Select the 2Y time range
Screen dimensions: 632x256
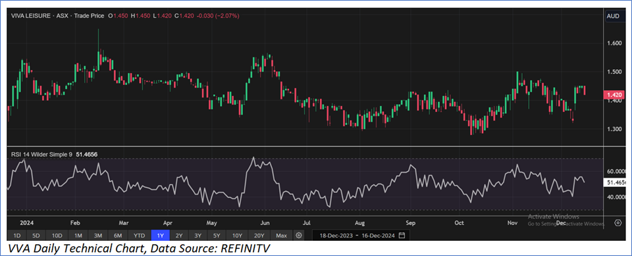point(179,235)
